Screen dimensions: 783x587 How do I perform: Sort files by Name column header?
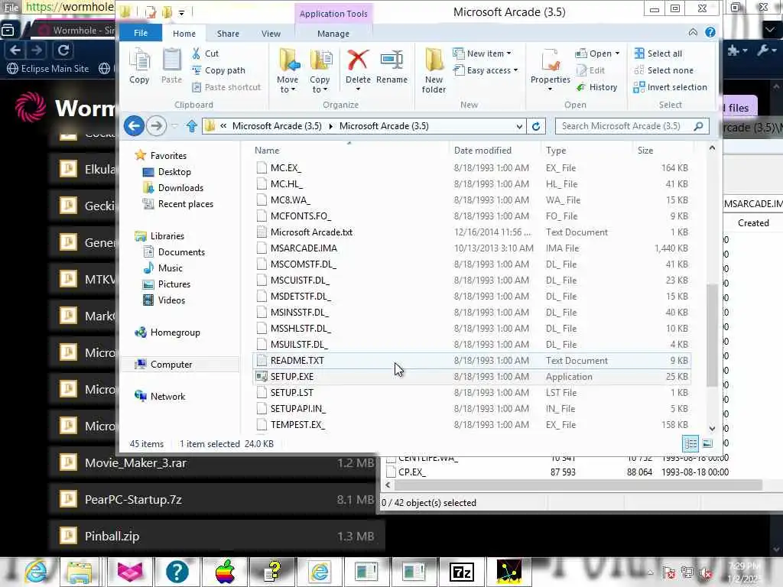pos(267,151)
